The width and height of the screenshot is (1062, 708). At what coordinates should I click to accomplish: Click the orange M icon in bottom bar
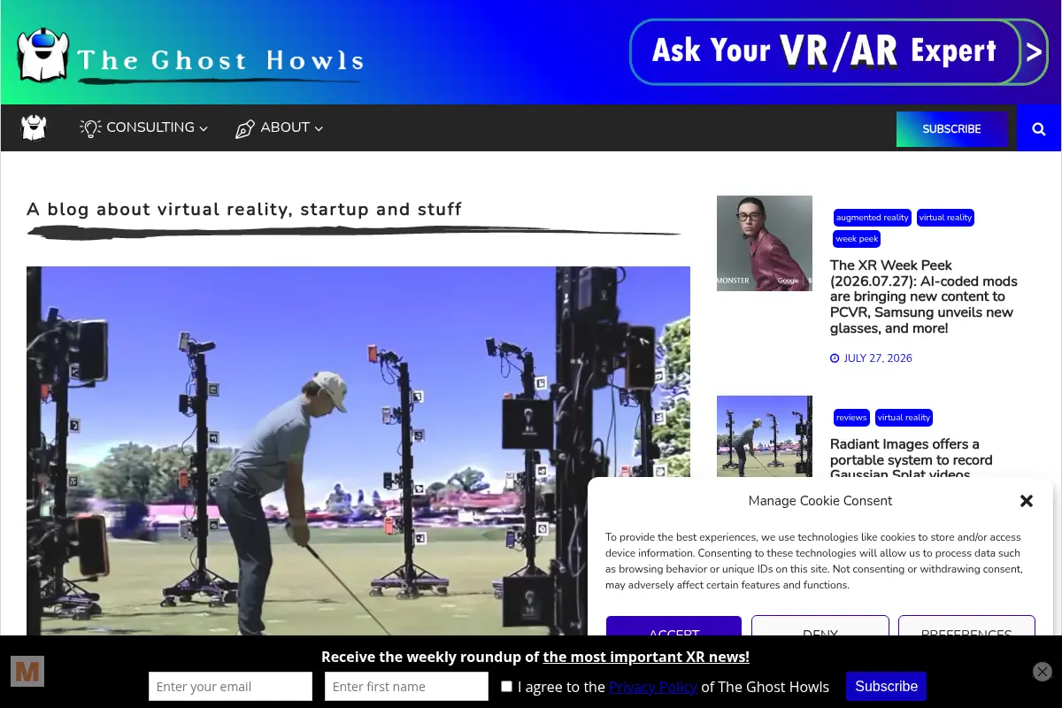tap(27, 672)
